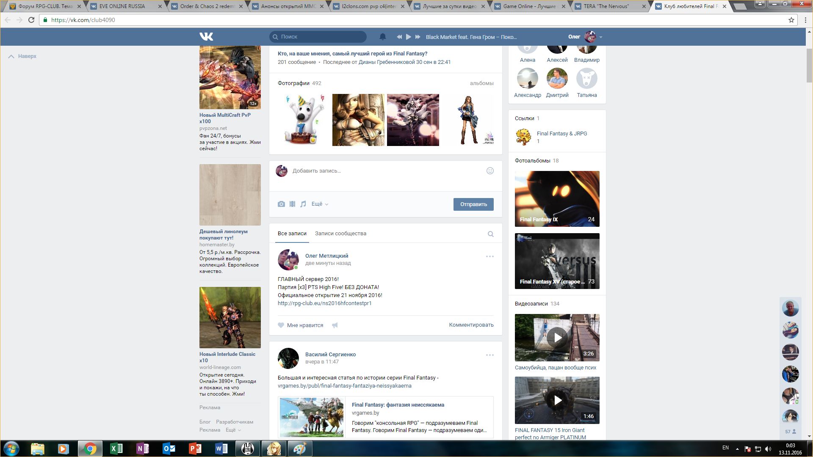This screenshot has height=457, width=813.
Task: Open Василий Сергиенко profile name
Action: (x=330, y=355)
